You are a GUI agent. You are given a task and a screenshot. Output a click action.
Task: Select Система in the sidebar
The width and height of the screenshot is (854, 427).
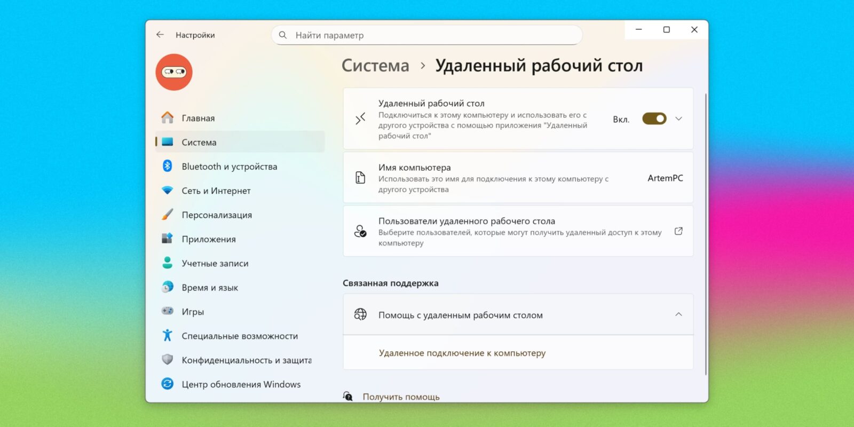pyautogui.click(x=240, y=142)
